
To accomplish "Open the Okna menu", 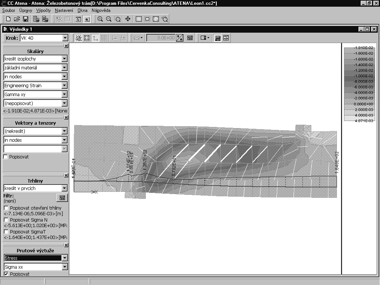I will (82, 10).
